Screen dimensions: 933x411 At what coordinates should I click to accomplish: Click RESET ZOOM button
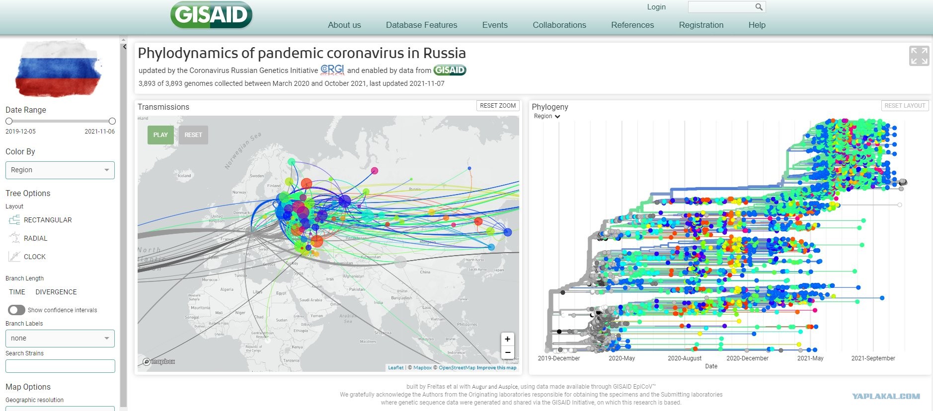tap(498, 106)
